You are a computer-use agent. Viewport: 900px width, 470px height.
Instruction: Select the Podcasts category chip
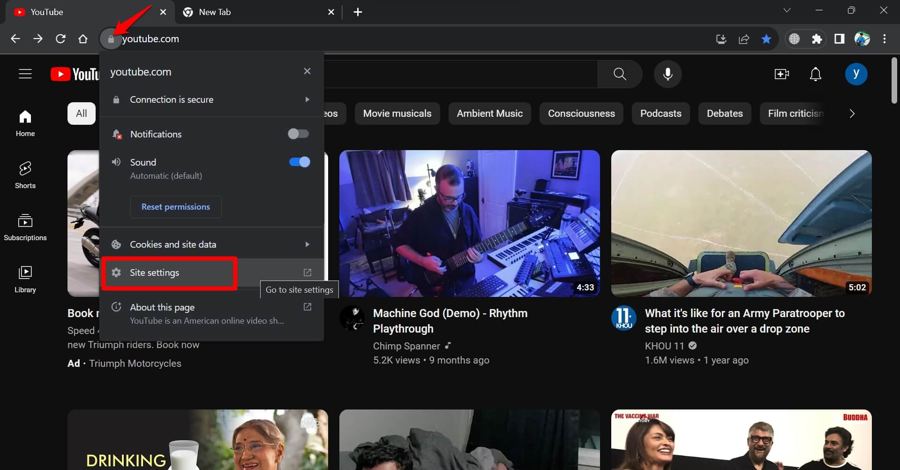tap(660, 113)
